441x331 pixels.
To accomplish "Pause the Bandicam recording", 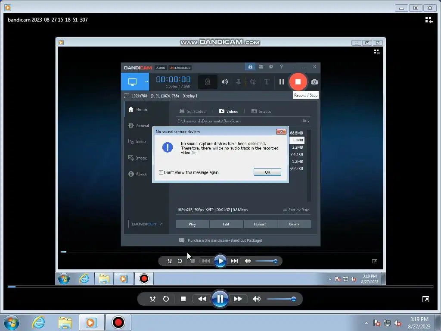I will (x=281, y=82).
